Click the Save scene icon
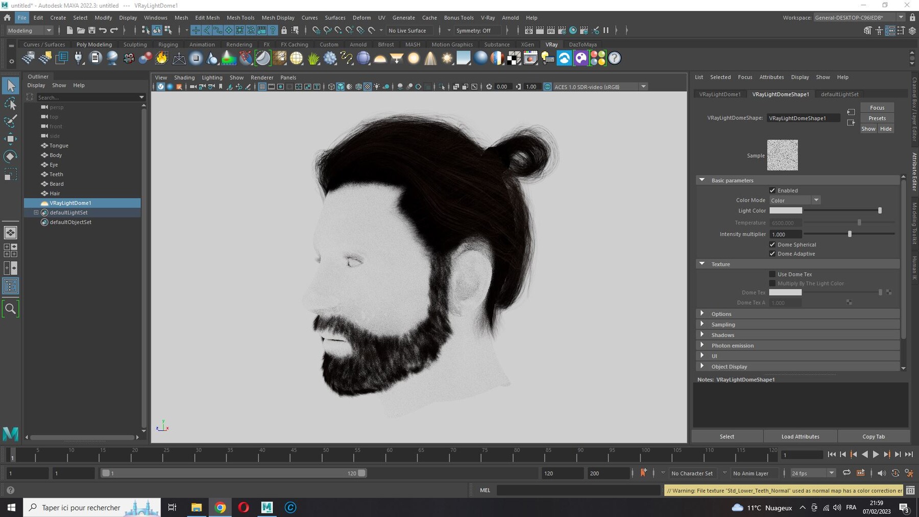This screenshot has height=517, width=919. pyautogui.click(x=92, y=31)
